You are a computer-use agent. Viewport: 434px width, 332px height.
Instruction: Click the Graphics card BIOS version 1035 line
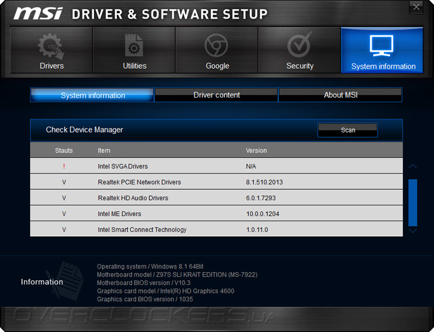coord(145,299)
